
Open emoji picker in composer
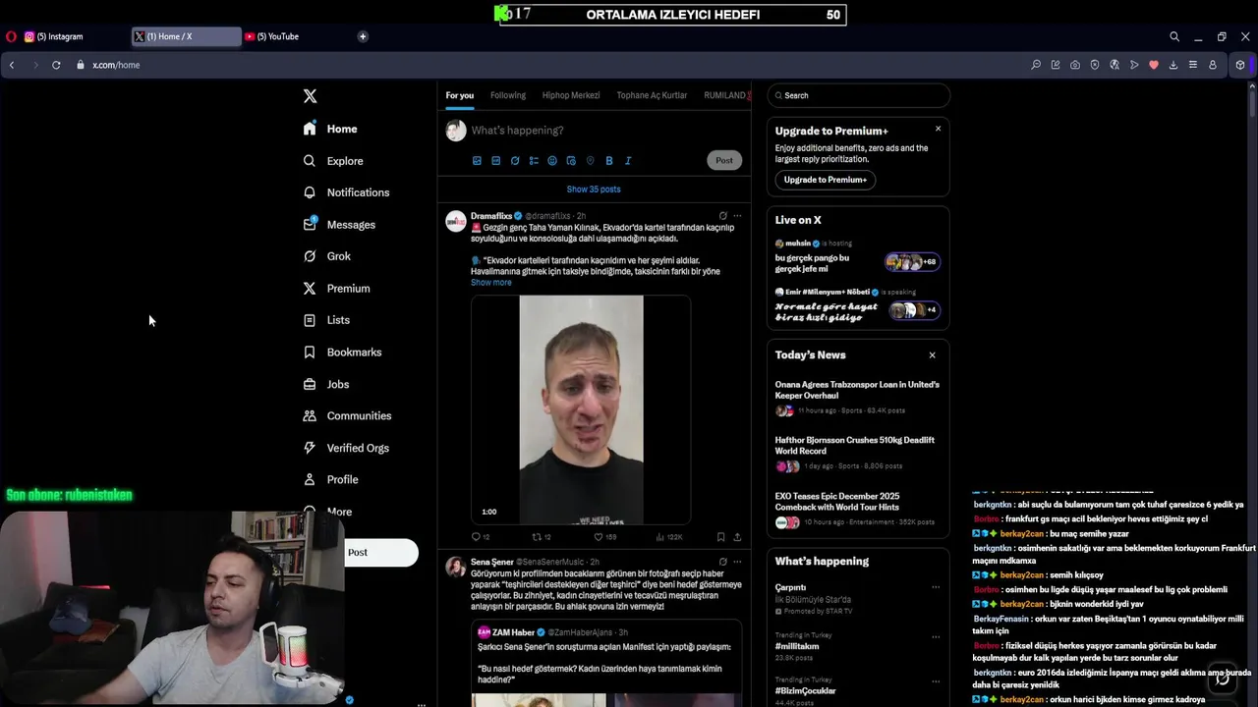click(x=552, y=160)
